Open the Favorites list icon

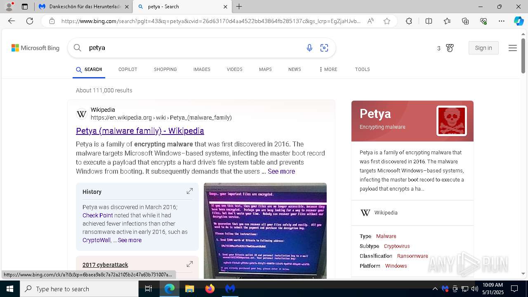pos(447,21)
